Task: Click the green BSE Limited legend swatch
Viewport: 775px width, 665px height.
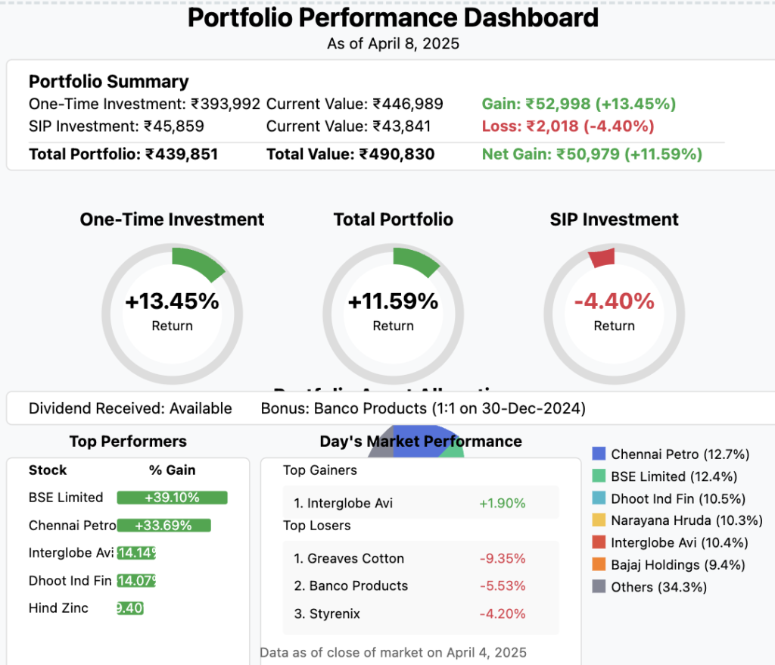Action: click(599, 476)
